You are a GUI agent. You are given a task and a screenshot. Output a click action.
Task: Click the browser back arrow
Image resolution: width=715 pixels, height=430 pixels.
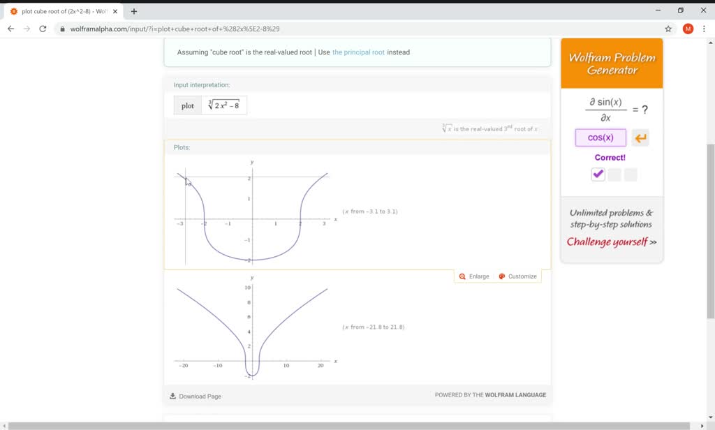click(10, 29)
